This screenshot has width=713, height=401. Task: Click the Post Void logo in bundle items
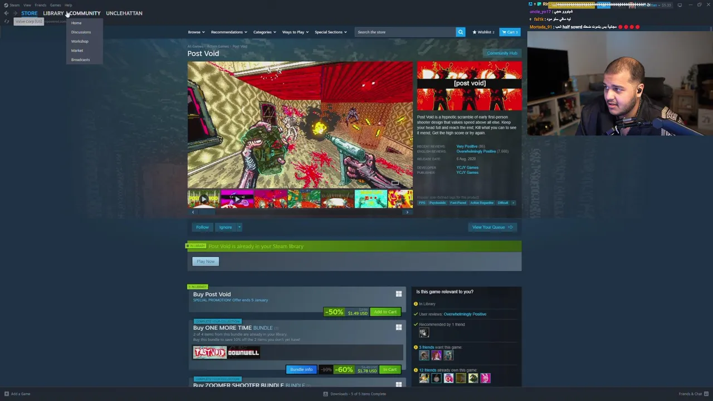click(210, 353)
